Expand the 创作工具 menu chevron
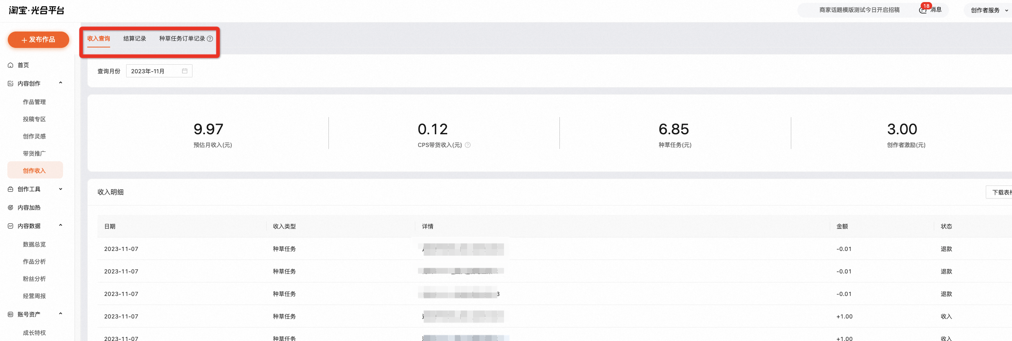Viewport: 1012px width, 341px height. tap(61, 189)
